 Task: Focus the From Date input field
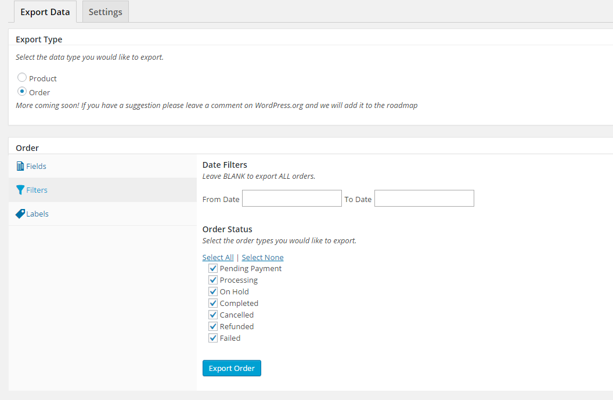click(291, 199)
